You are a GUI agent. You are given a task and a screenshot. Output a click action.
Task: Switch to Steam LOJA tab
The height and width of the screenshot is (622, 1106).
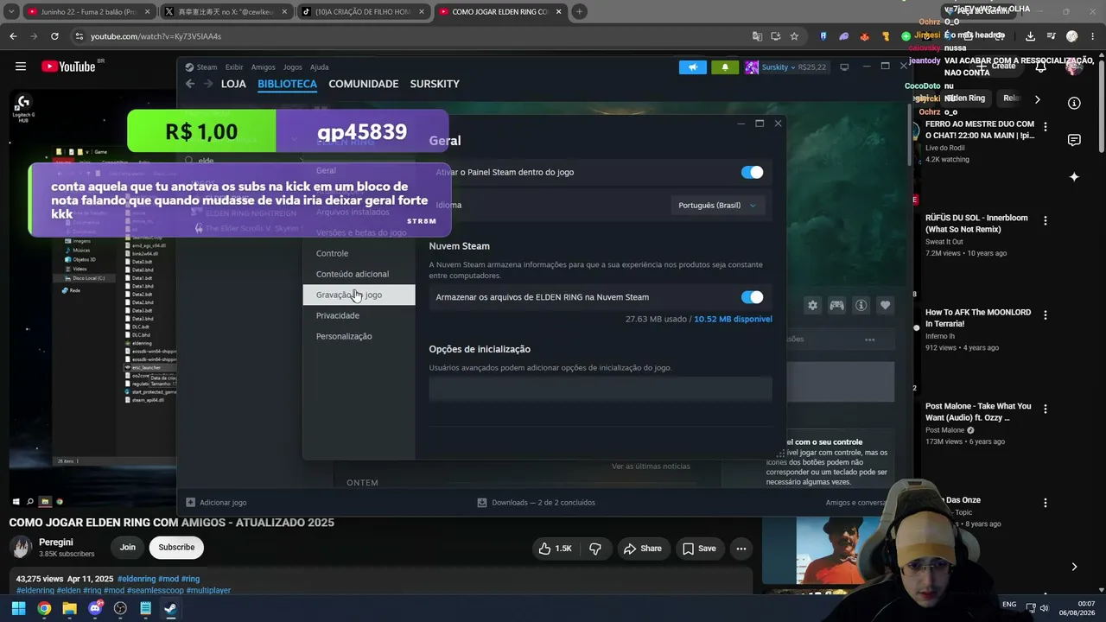233,84
